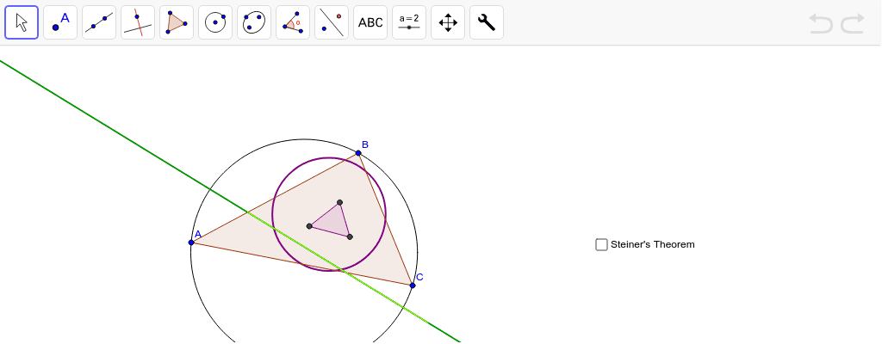Click the label C
This screenshot has width=882, height=344.
(x=419, y=277)
